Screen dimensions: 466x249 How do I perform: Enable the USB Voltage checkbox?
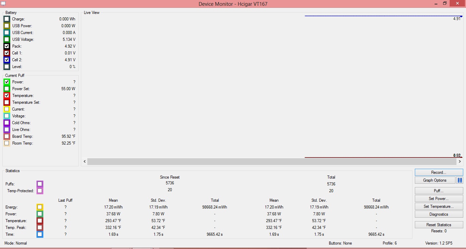[x=7, y=39]
